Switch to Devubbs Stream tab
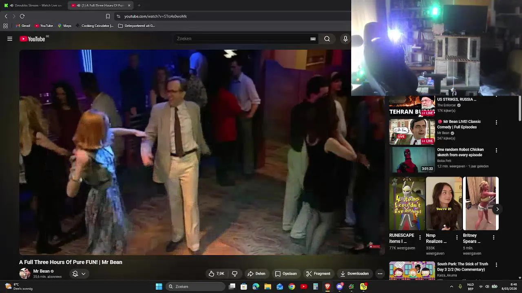Image resolution: width=522 pixels, height=293 pixels. (35, 5)
